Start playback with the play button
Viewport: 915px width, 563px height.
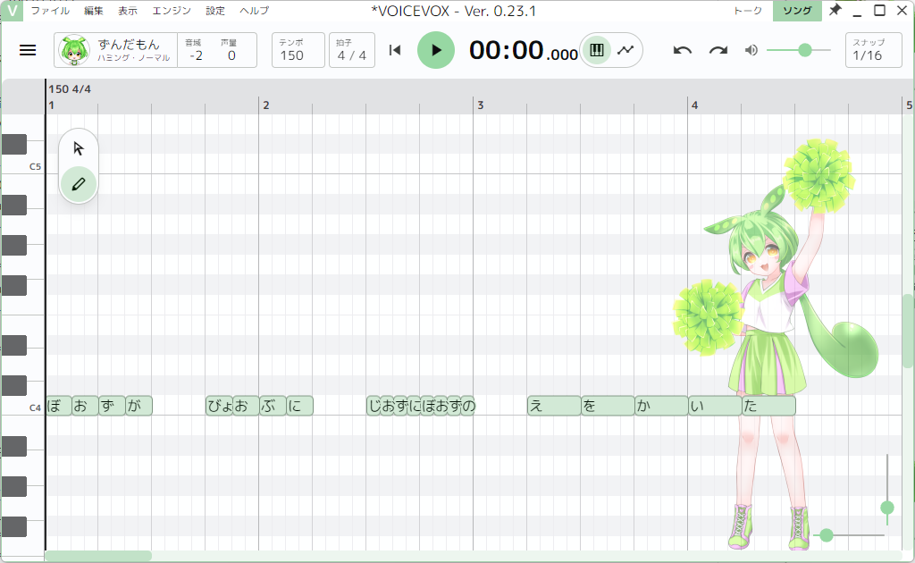point(436,50)
